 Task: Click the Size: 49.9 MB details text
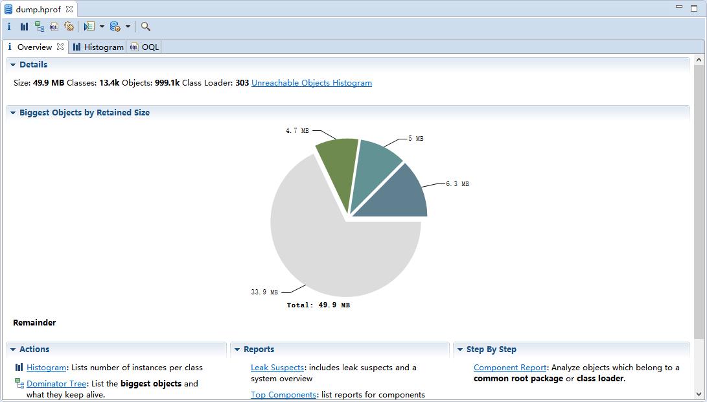pos(39,82)
